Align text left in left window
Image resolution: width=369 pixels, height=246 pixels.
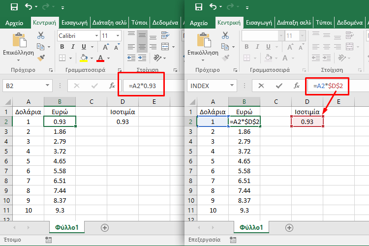[x=131, y=47]
